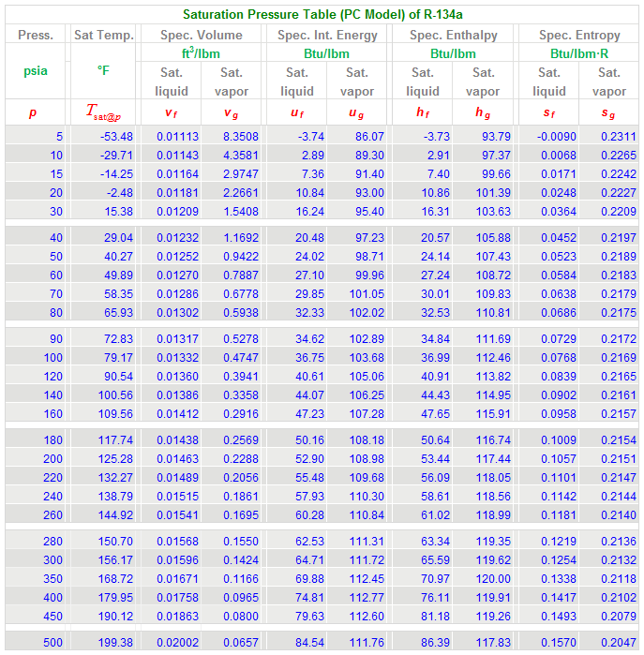Viewport: 644px width, 655px height.
Task: Click saturation temperature 100.56
Action: 115,395
